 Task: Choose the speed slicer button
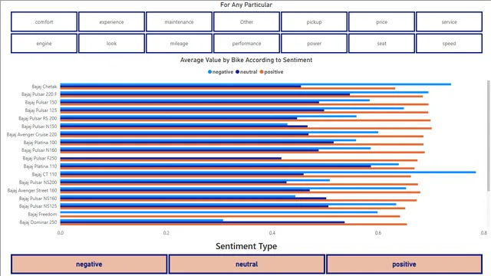point(449,44)
